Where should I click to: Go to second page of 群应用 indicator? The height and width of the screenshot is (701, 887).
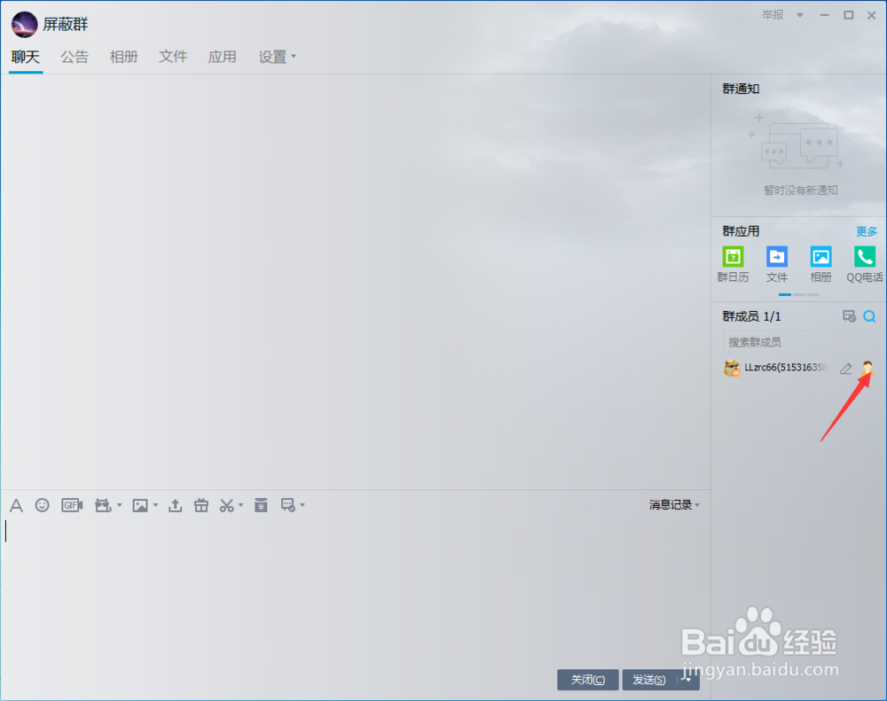(x=799, y=294)
